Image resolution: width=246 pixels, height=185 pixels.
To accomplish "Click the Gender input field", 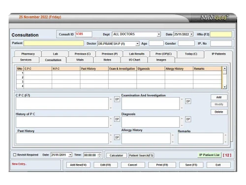I will (186, 43).
